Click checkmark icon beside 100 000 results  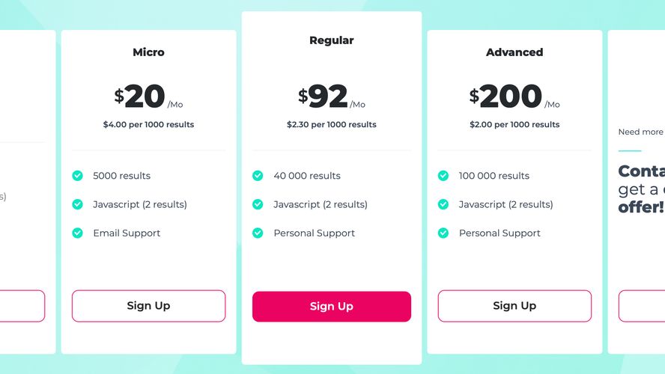(x=443, y=176)
